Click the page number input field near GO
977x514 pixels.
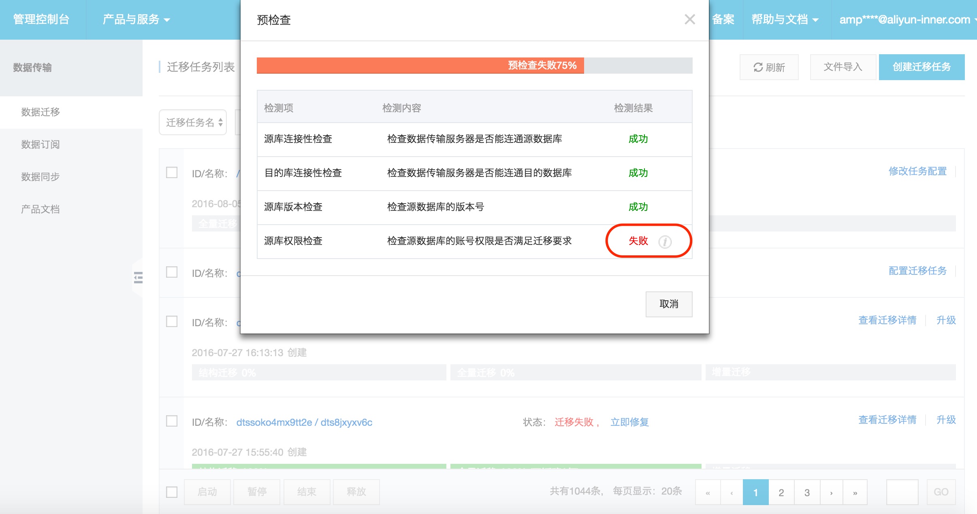point(902,492)
